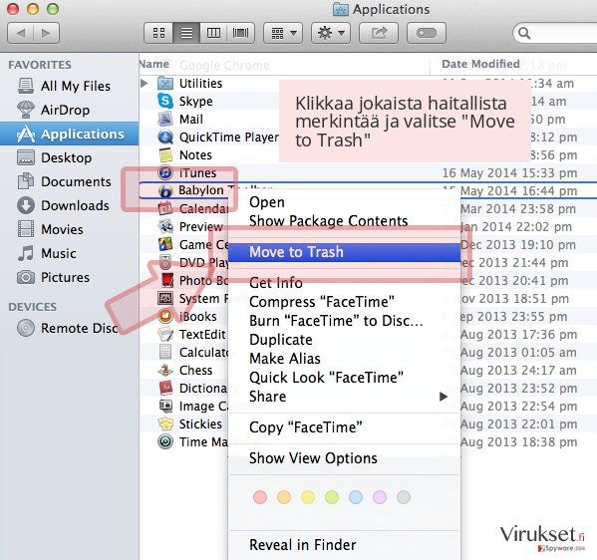
Task: Choose Reveal in Finder
Action: pyautogui.click(x=344, y=545)
